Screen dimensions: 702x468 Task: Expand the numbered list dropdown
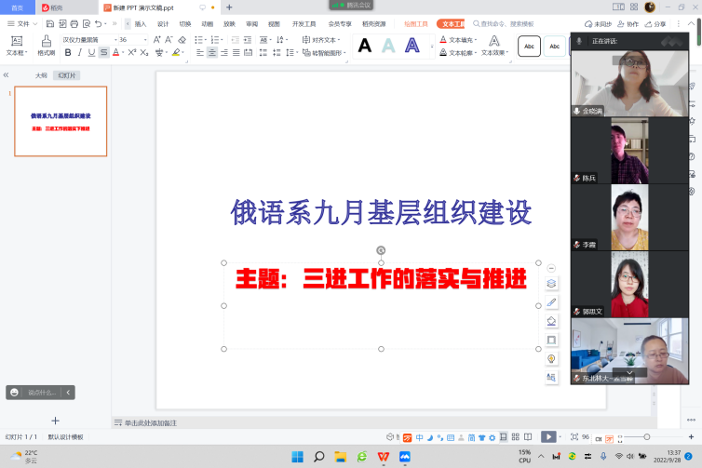222,40
